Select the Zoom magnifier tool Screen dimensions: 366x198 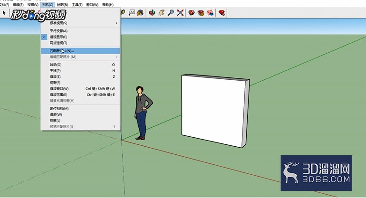pos(171,13)
